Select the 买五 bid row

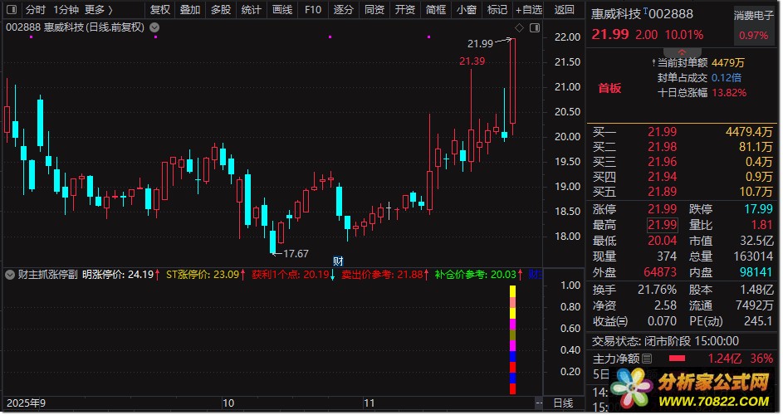(x=683, y=192)
